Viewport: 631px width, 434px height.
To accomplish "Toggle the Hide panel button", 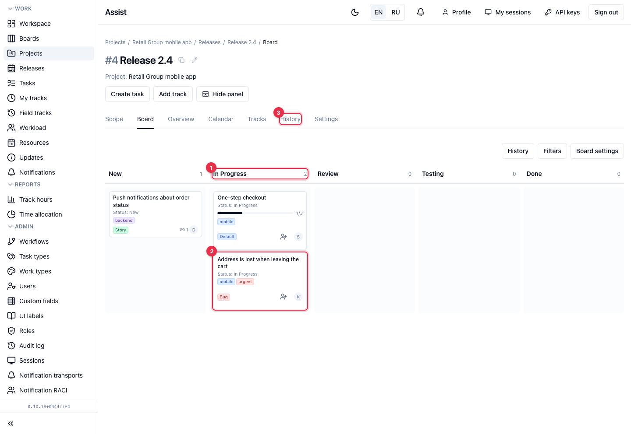I will [x=223, y=94].
